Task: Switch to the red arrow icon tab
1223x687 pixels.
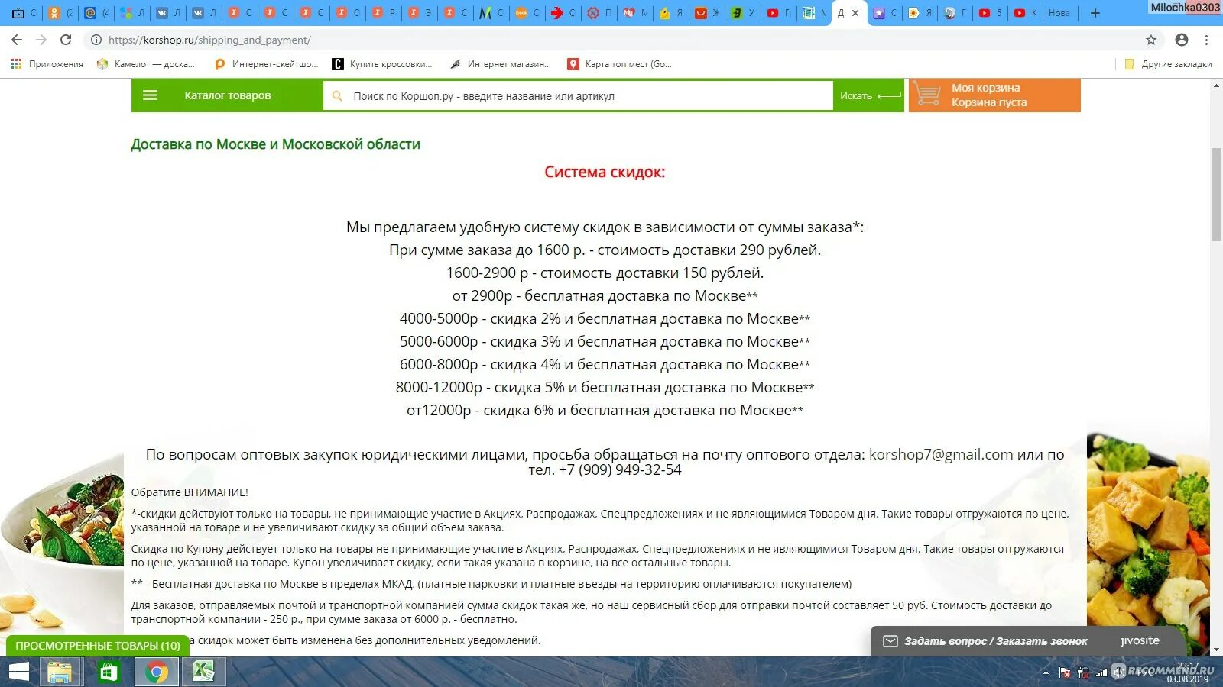Action: (x=563, y=13)
